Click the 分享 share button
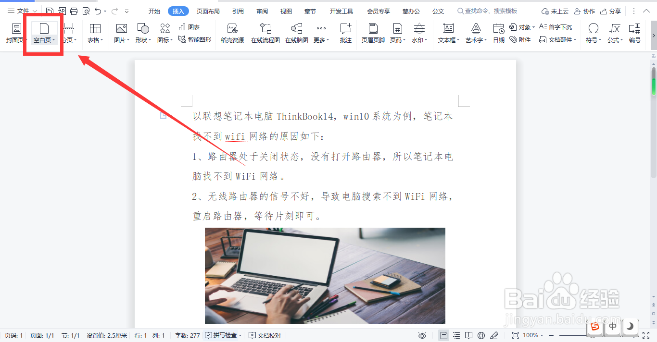Image resolution: width=657 pixels, height=342 pixels. click(x=610, y=11)
